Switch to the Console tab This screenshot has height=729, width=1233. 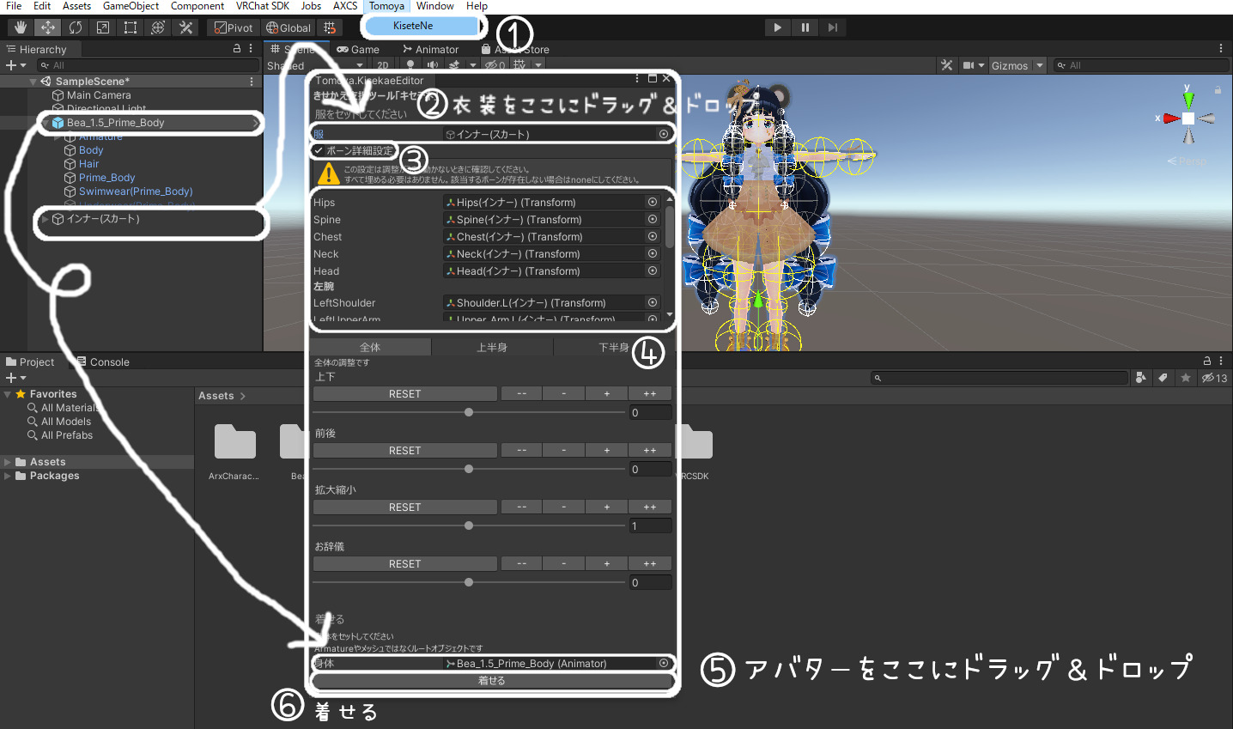tap(103, 361)
